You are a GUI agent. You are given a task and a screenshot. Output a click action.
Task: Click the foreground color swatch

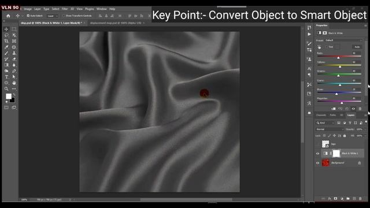[9, 96]
